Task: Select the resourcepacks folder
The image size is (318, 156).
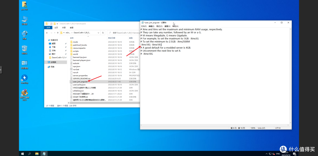Action: [x=79, y=48]
